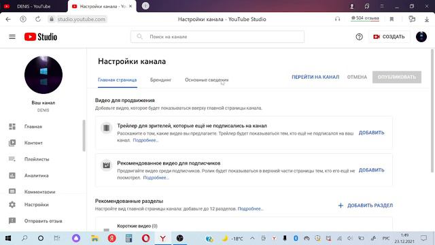Reload the page with the refresh icon
The width and height of the screenshot is (435, 245).
38,19
